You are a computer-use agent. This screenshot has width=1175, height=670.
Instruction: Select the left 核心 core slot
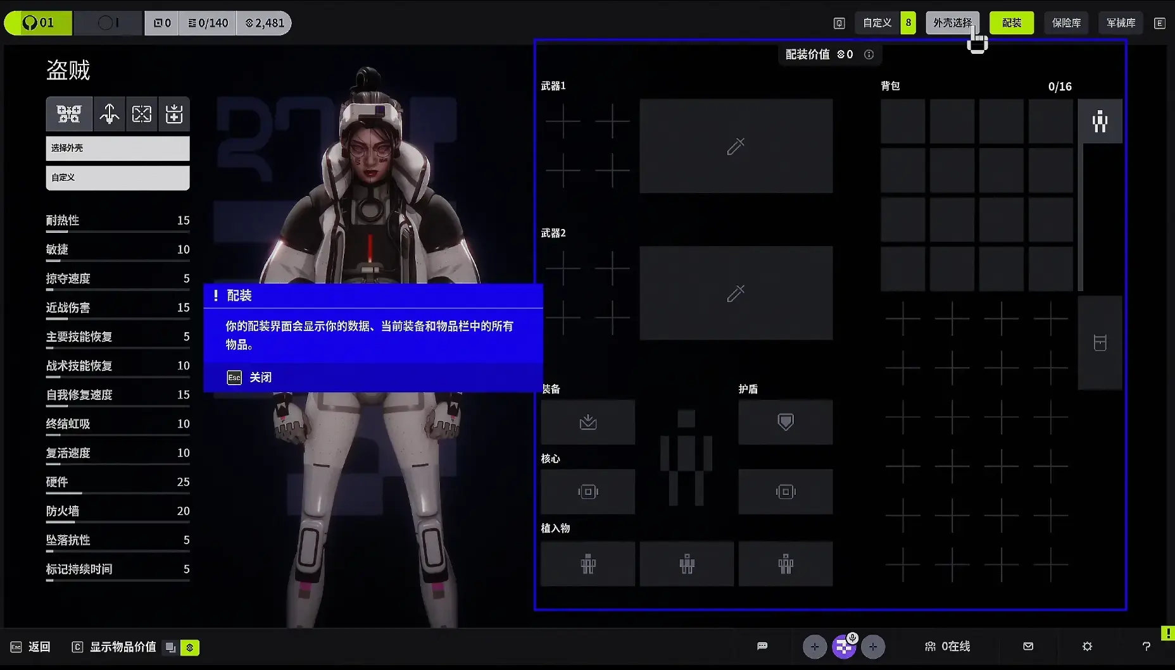click(x=588, y=492)
